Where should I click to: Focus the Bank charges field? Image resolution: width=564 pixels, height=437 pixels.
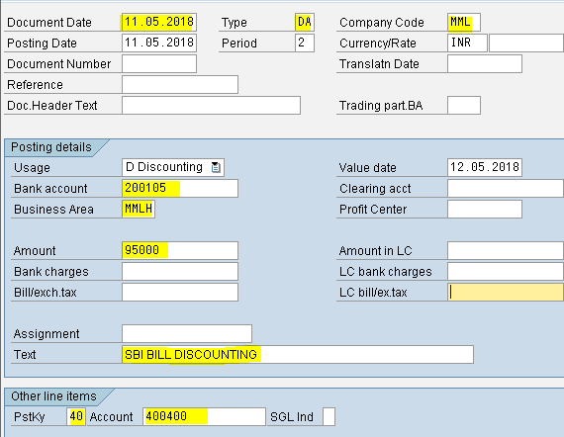point(180,271)
